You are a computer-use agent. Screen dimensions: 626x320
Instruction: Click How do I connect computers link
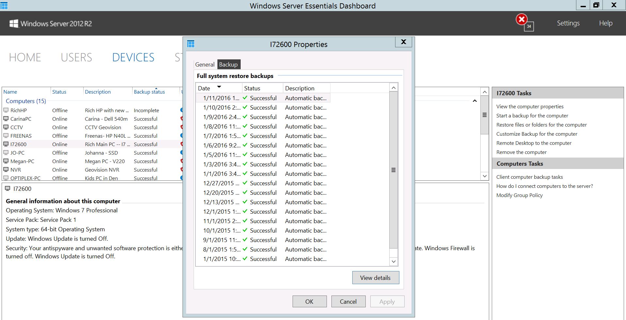pyautogui.click(x=544, y=186)
